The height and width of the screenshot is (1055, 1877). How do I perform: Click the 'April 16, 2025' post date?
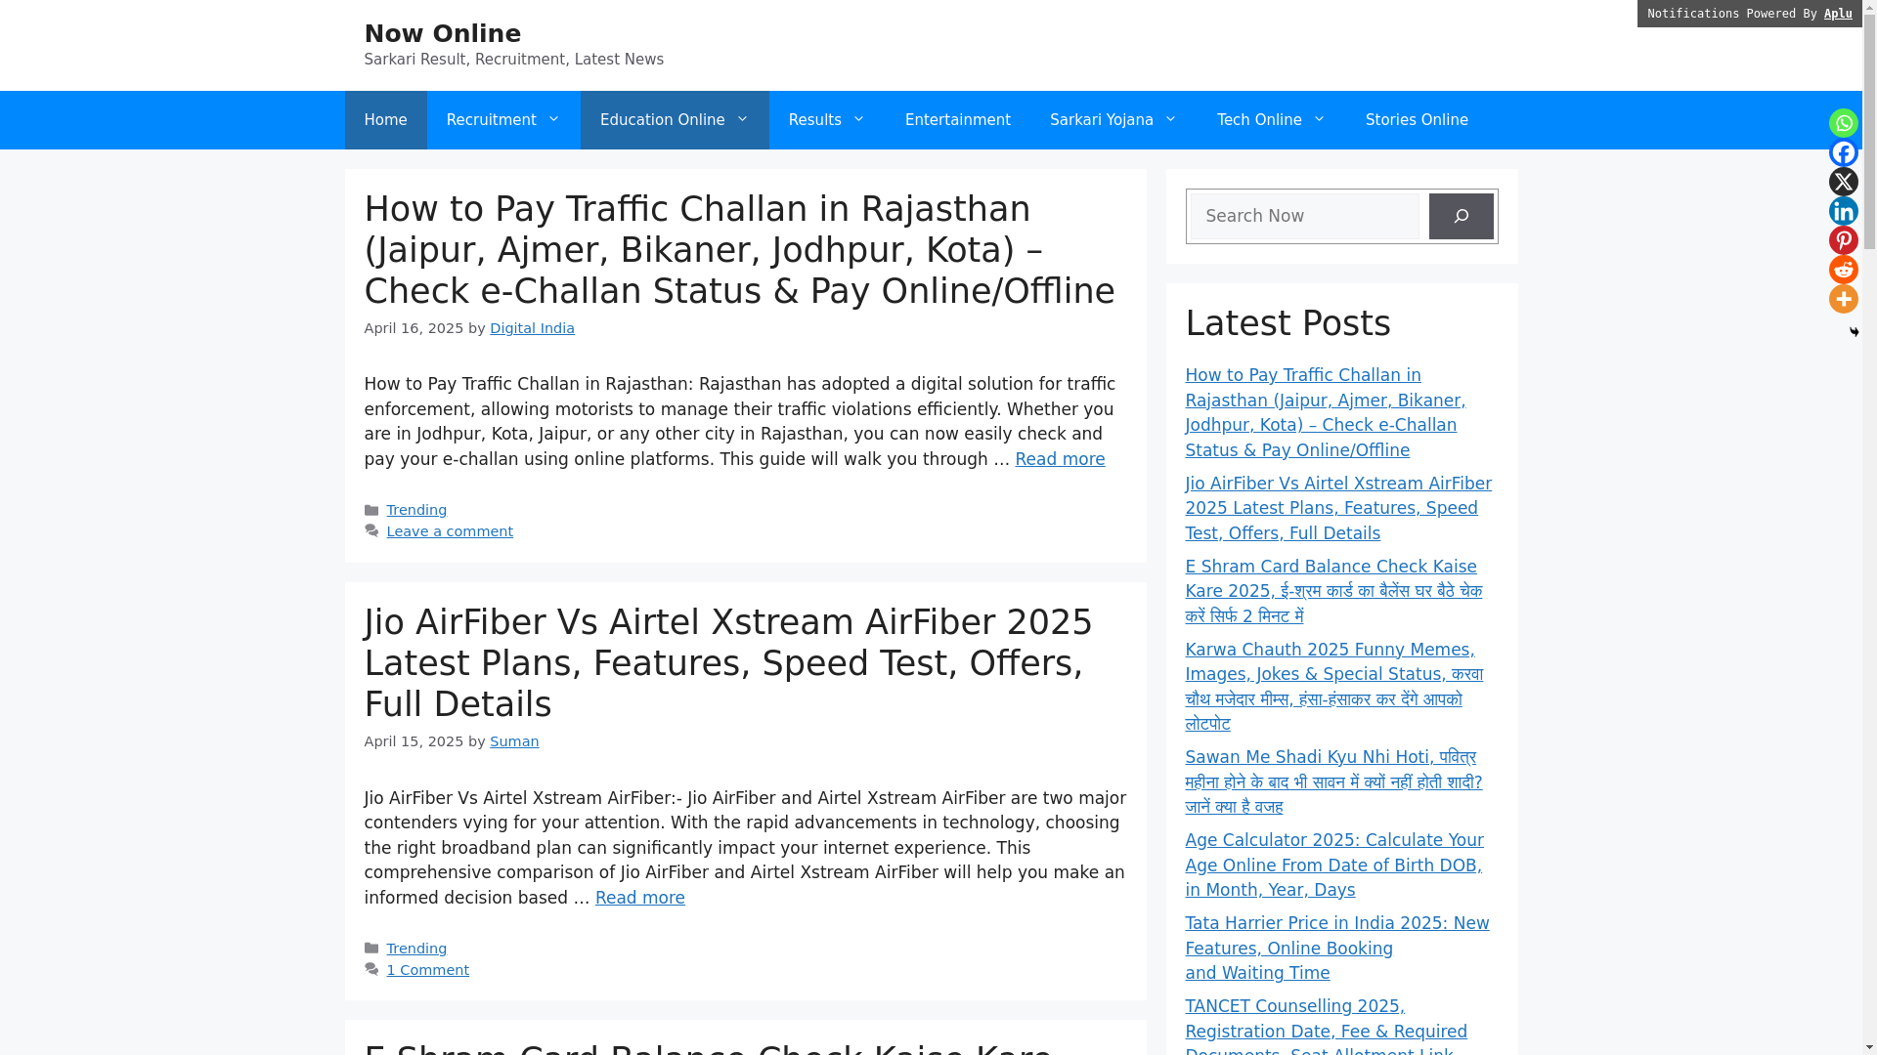coord(414,328)
